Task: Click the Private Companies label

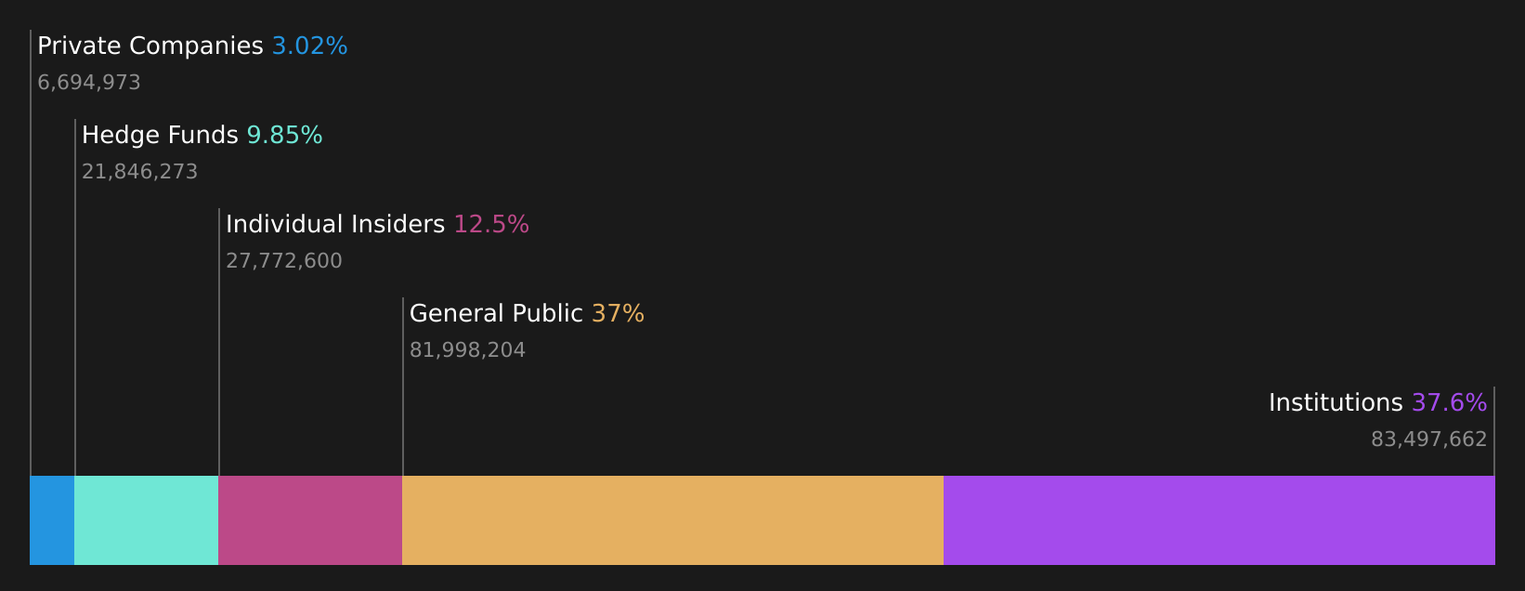Action: [150, 46]
